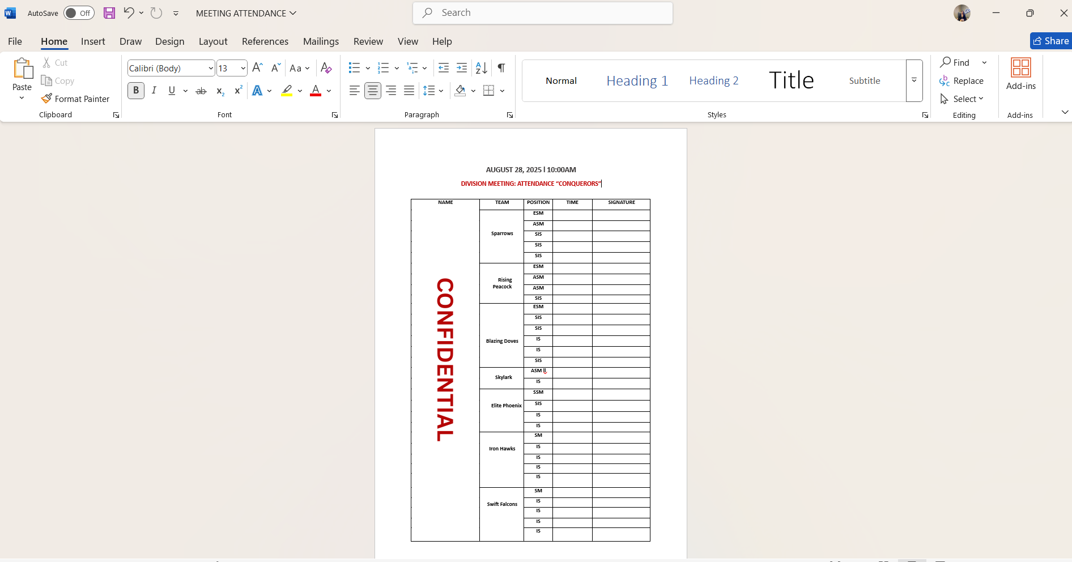The height and width of the screenshot is (562, 1072).
Task: Activate the Format Painter
Action: coord(75,99)
